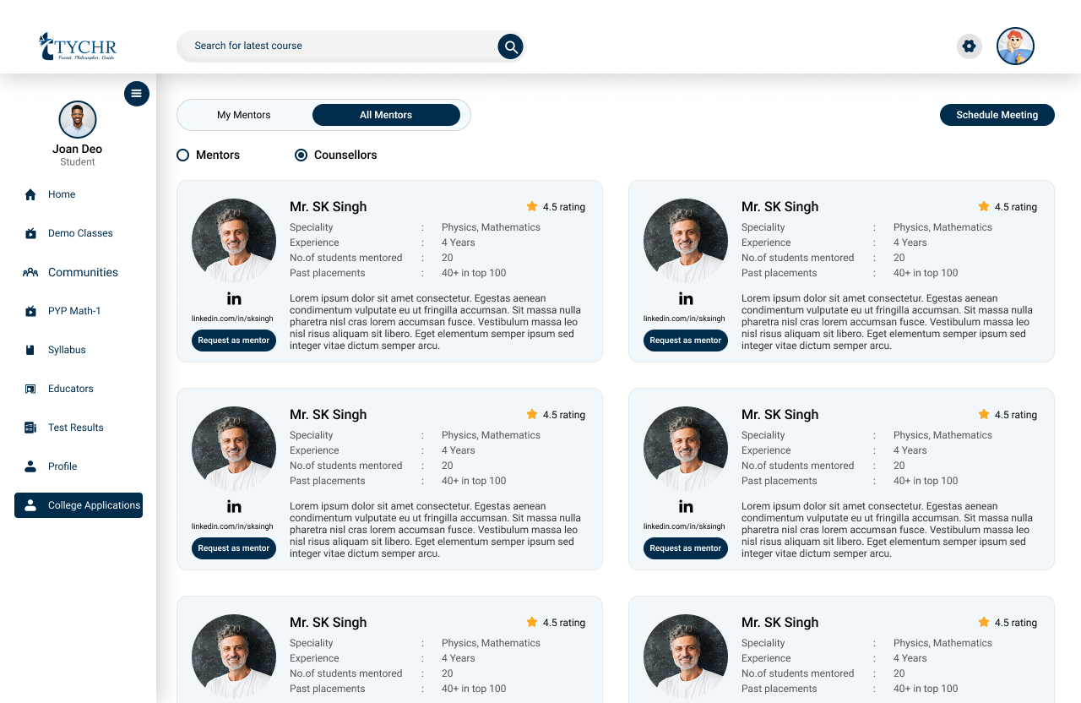Open Communities from the sidebar
The width and height of the screenshot is (1081, 703).
[82, 272]
